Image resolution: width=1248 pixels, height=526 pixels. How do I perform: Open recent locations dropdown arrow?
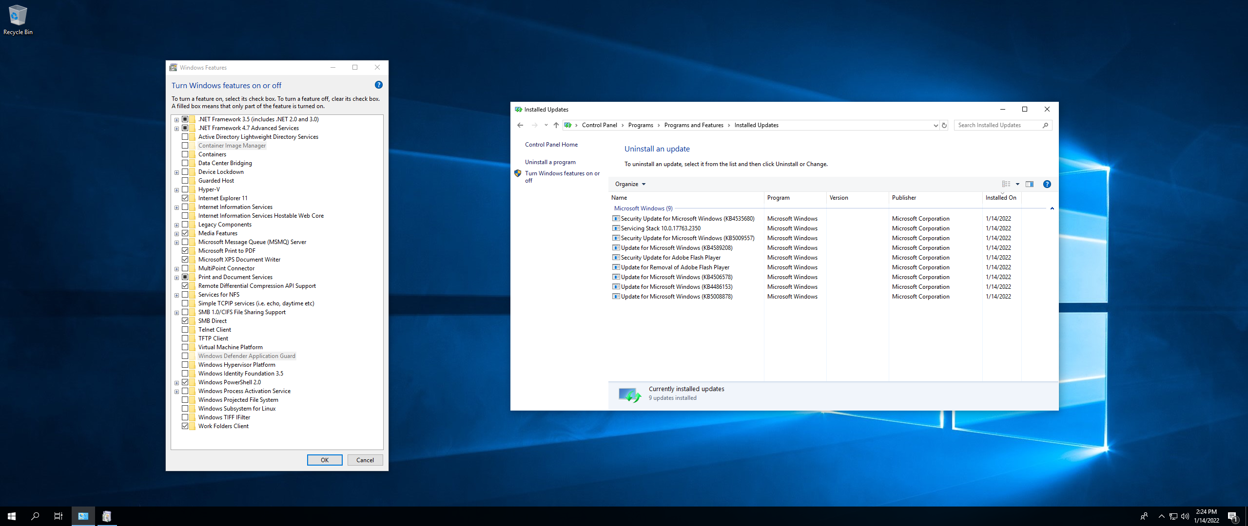tap(546, 125)
